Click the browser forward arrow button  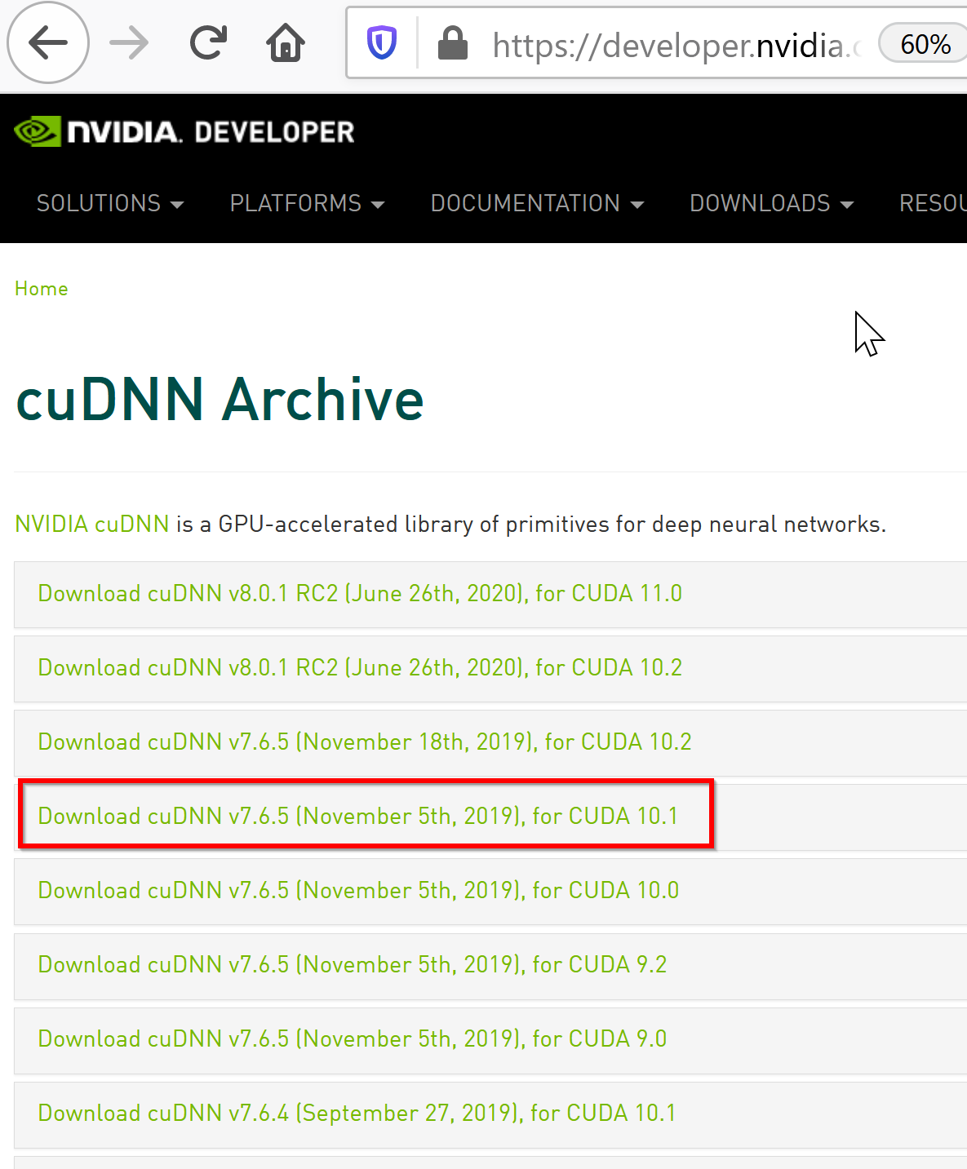click(129, 42)
